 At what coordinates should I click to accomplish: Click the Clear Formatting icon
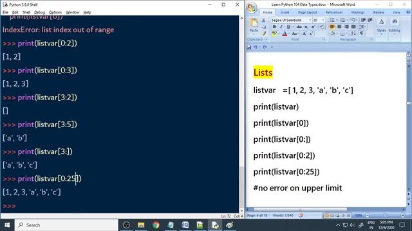322,27
